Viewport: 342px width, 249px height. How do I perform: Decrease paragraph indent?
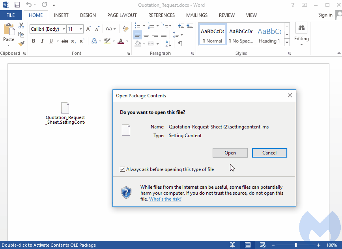pyautogui.click(x=181, y=26)
